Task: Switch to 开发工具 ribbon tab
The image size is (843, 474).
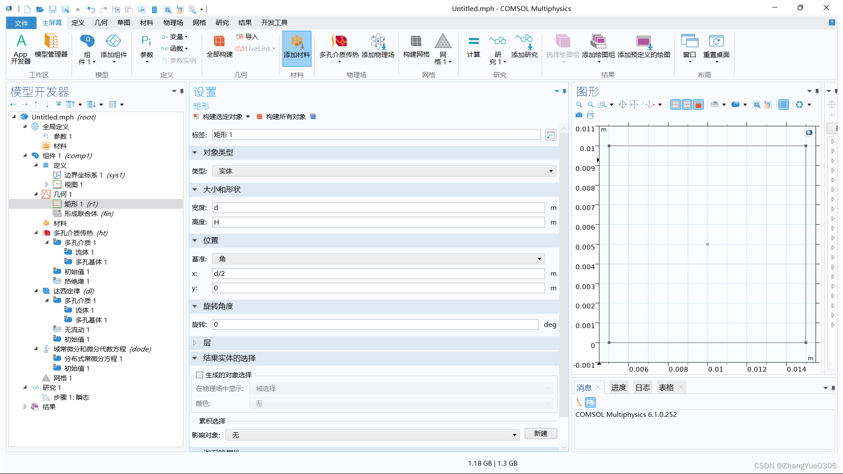Action: (x=274, y=22)
